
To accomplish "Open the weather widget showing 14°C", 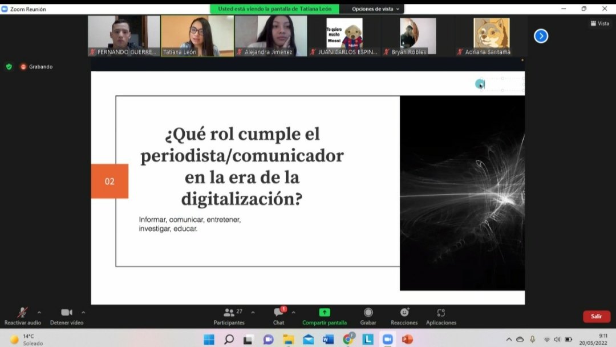I will coord(26,340).
